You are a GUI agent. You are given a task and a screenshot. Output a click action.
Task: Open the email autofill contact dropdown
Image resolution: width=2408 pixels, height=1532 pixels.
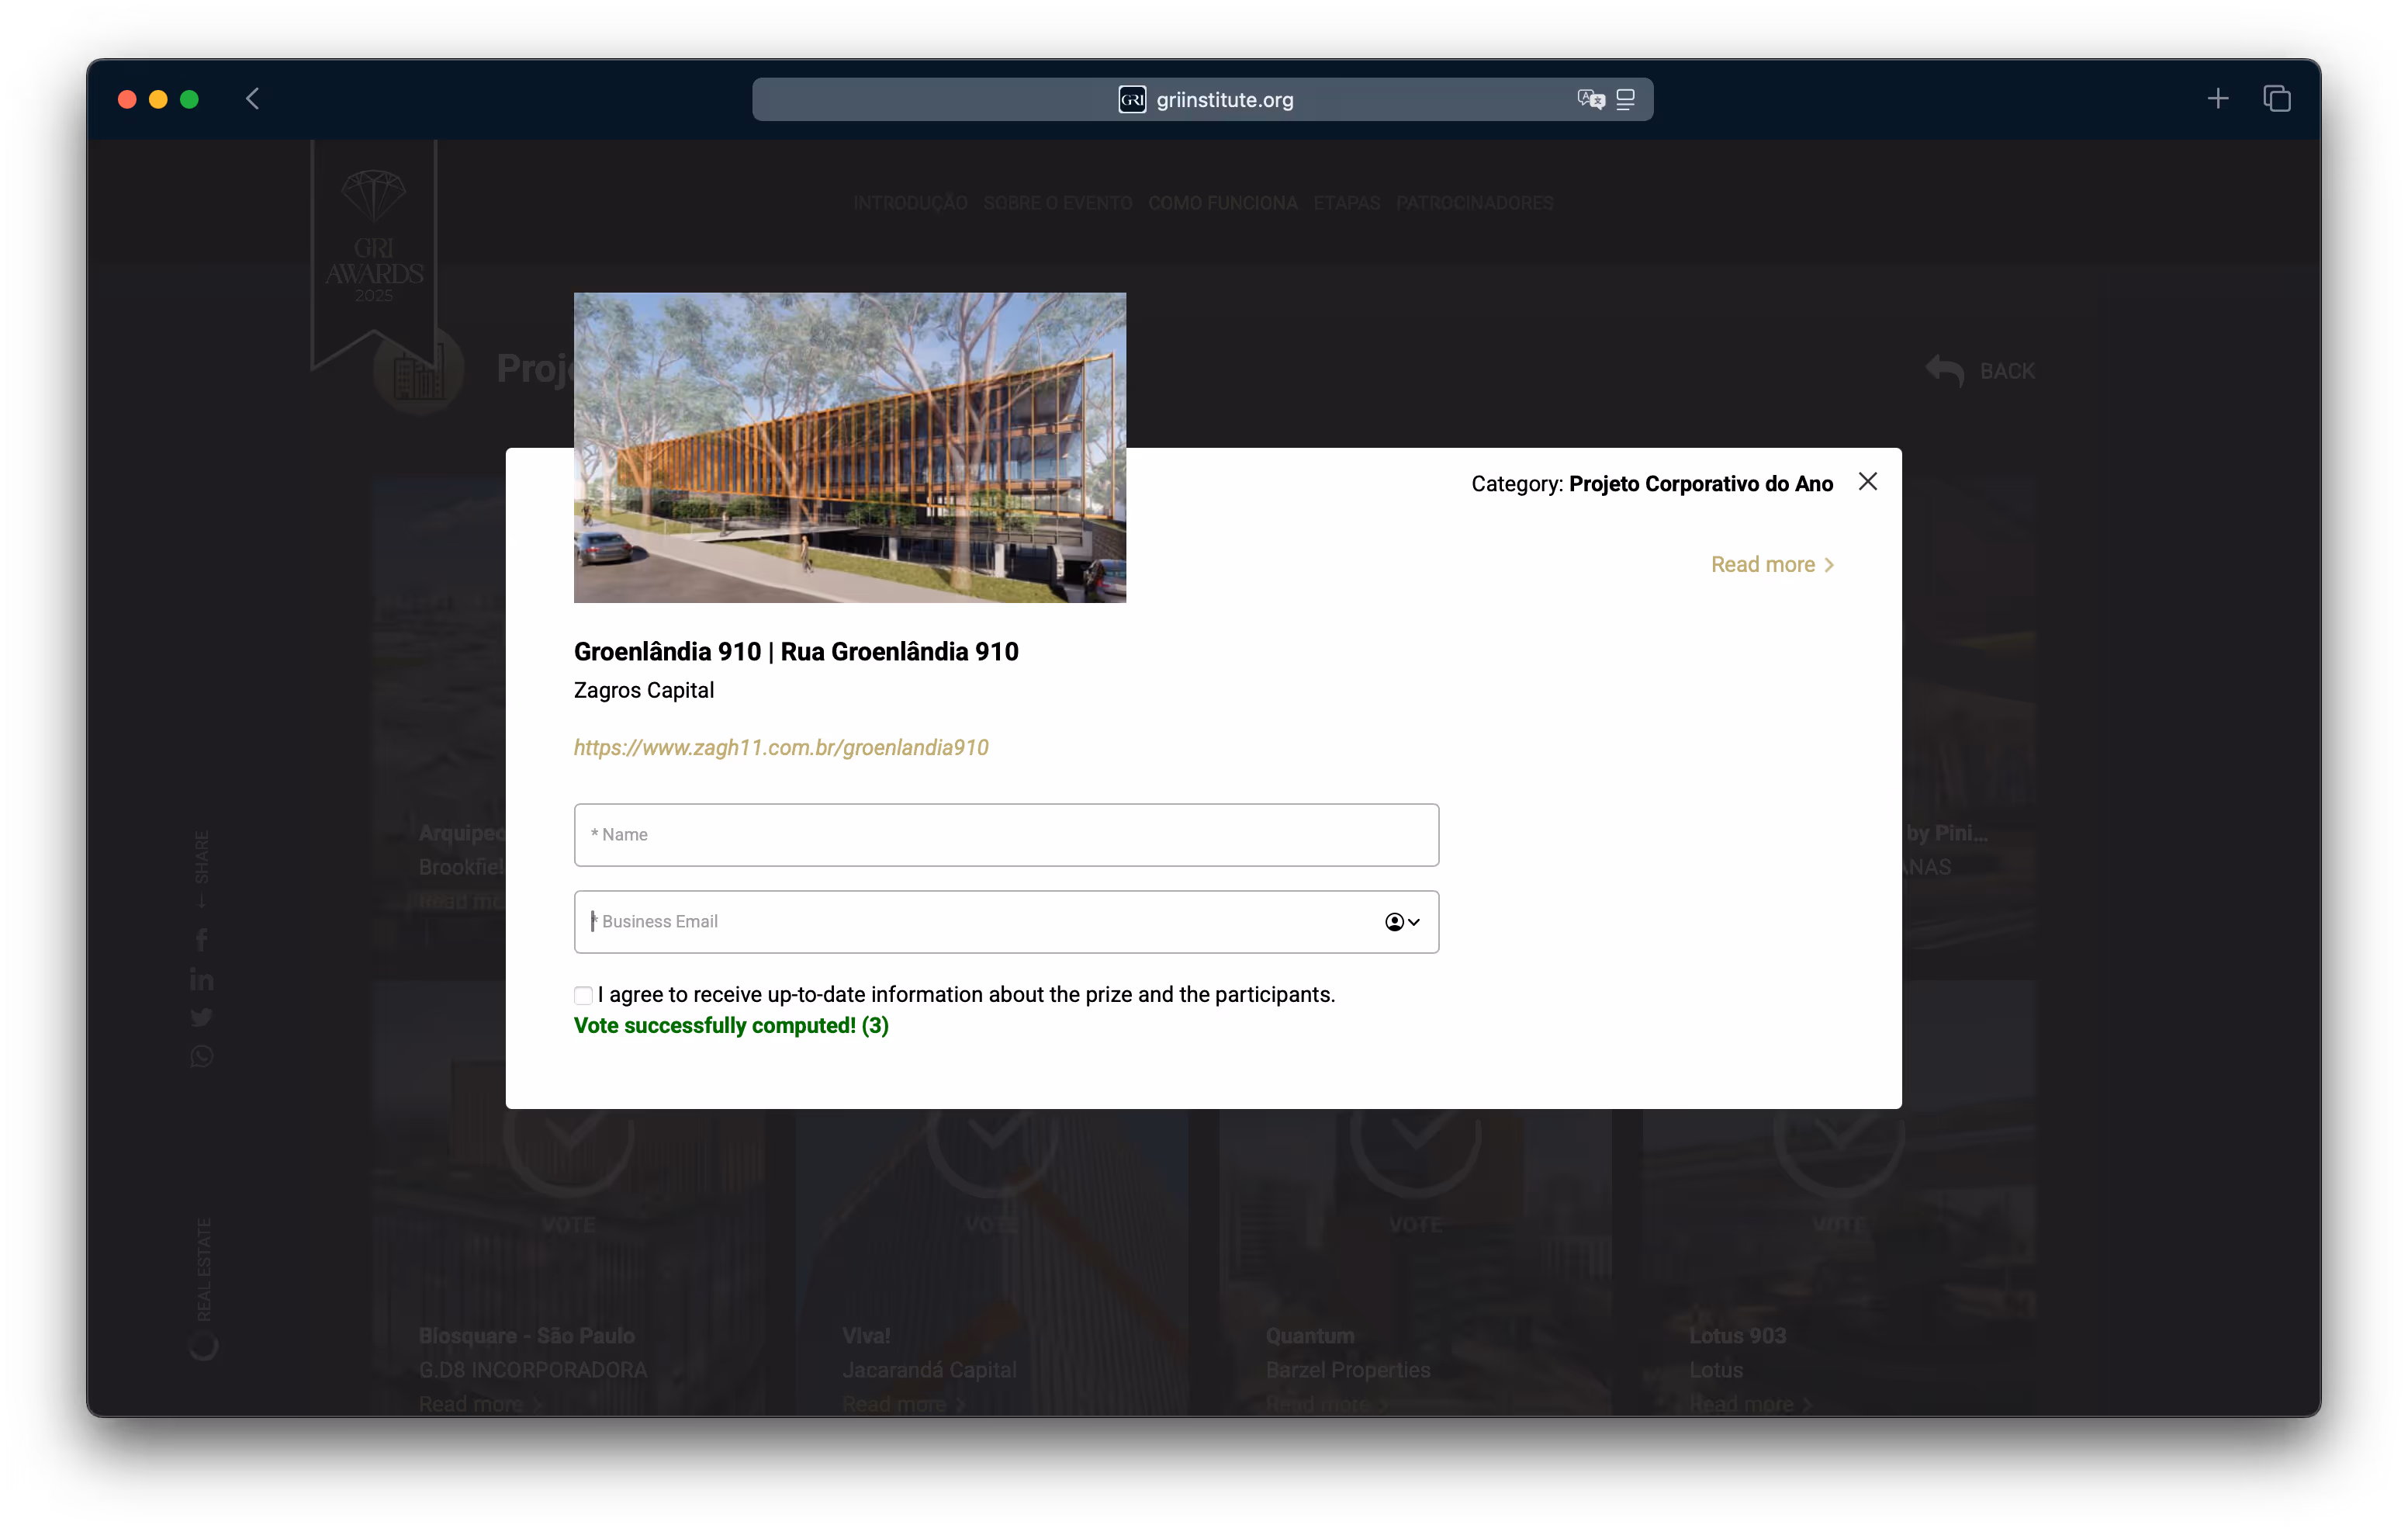[x=1402, y=921]
